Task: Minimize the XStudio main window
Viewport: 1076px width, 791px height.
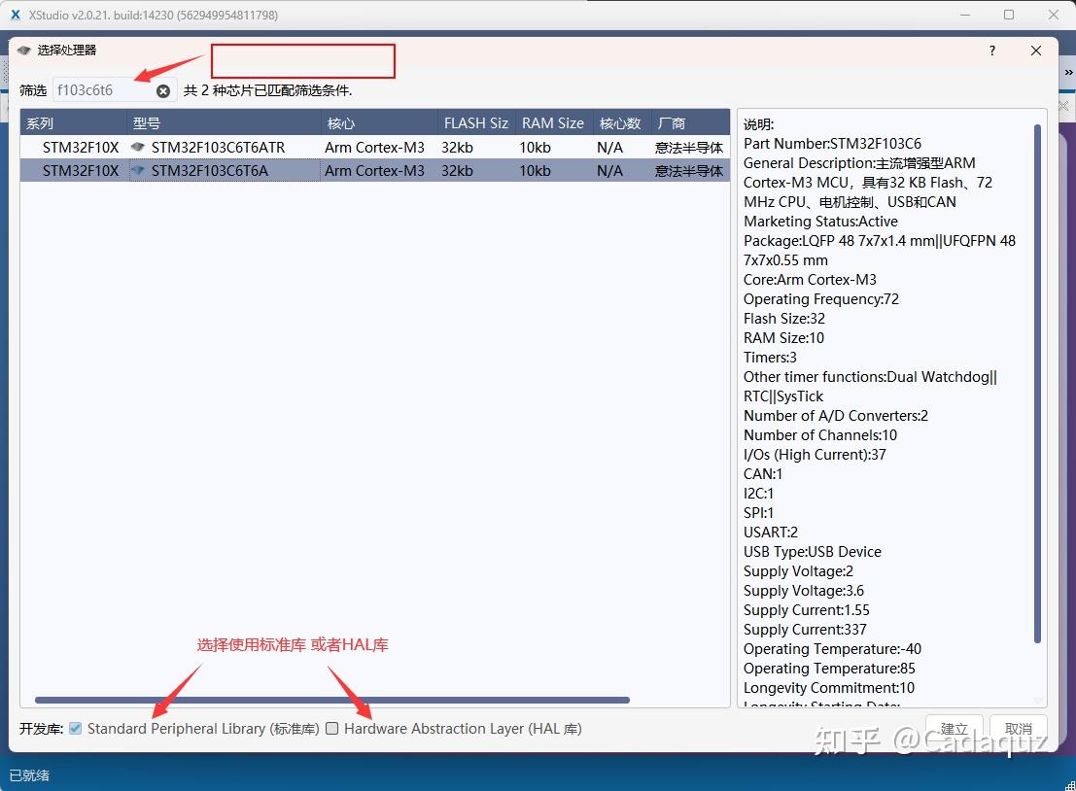Action: pos(965,15)
